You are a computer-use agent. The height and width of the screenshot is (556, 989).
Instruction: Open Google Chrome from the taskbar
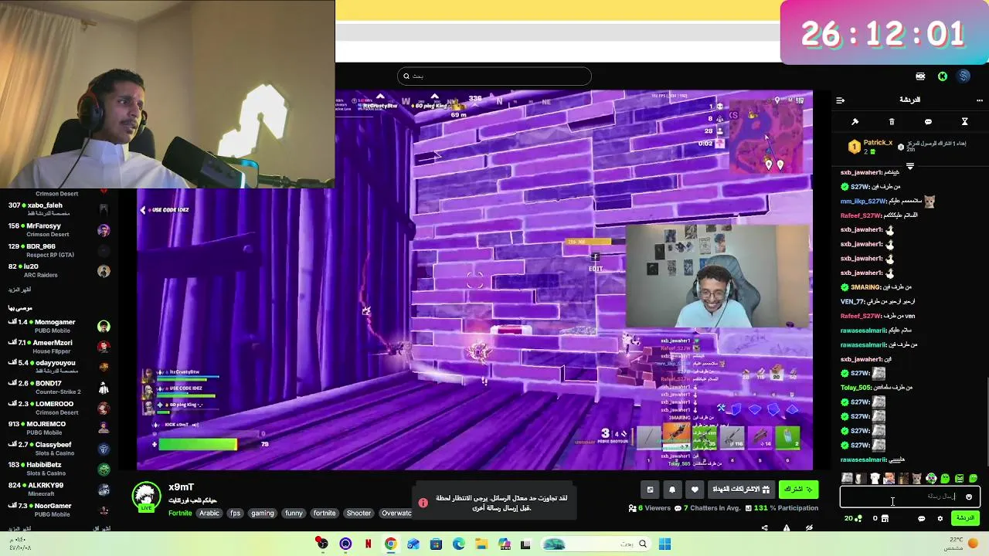point(390,544)
